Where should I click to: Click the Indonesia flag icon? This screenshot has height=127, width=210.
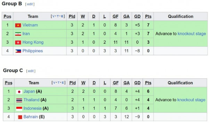pyautogui.click(x=19, y=109)
